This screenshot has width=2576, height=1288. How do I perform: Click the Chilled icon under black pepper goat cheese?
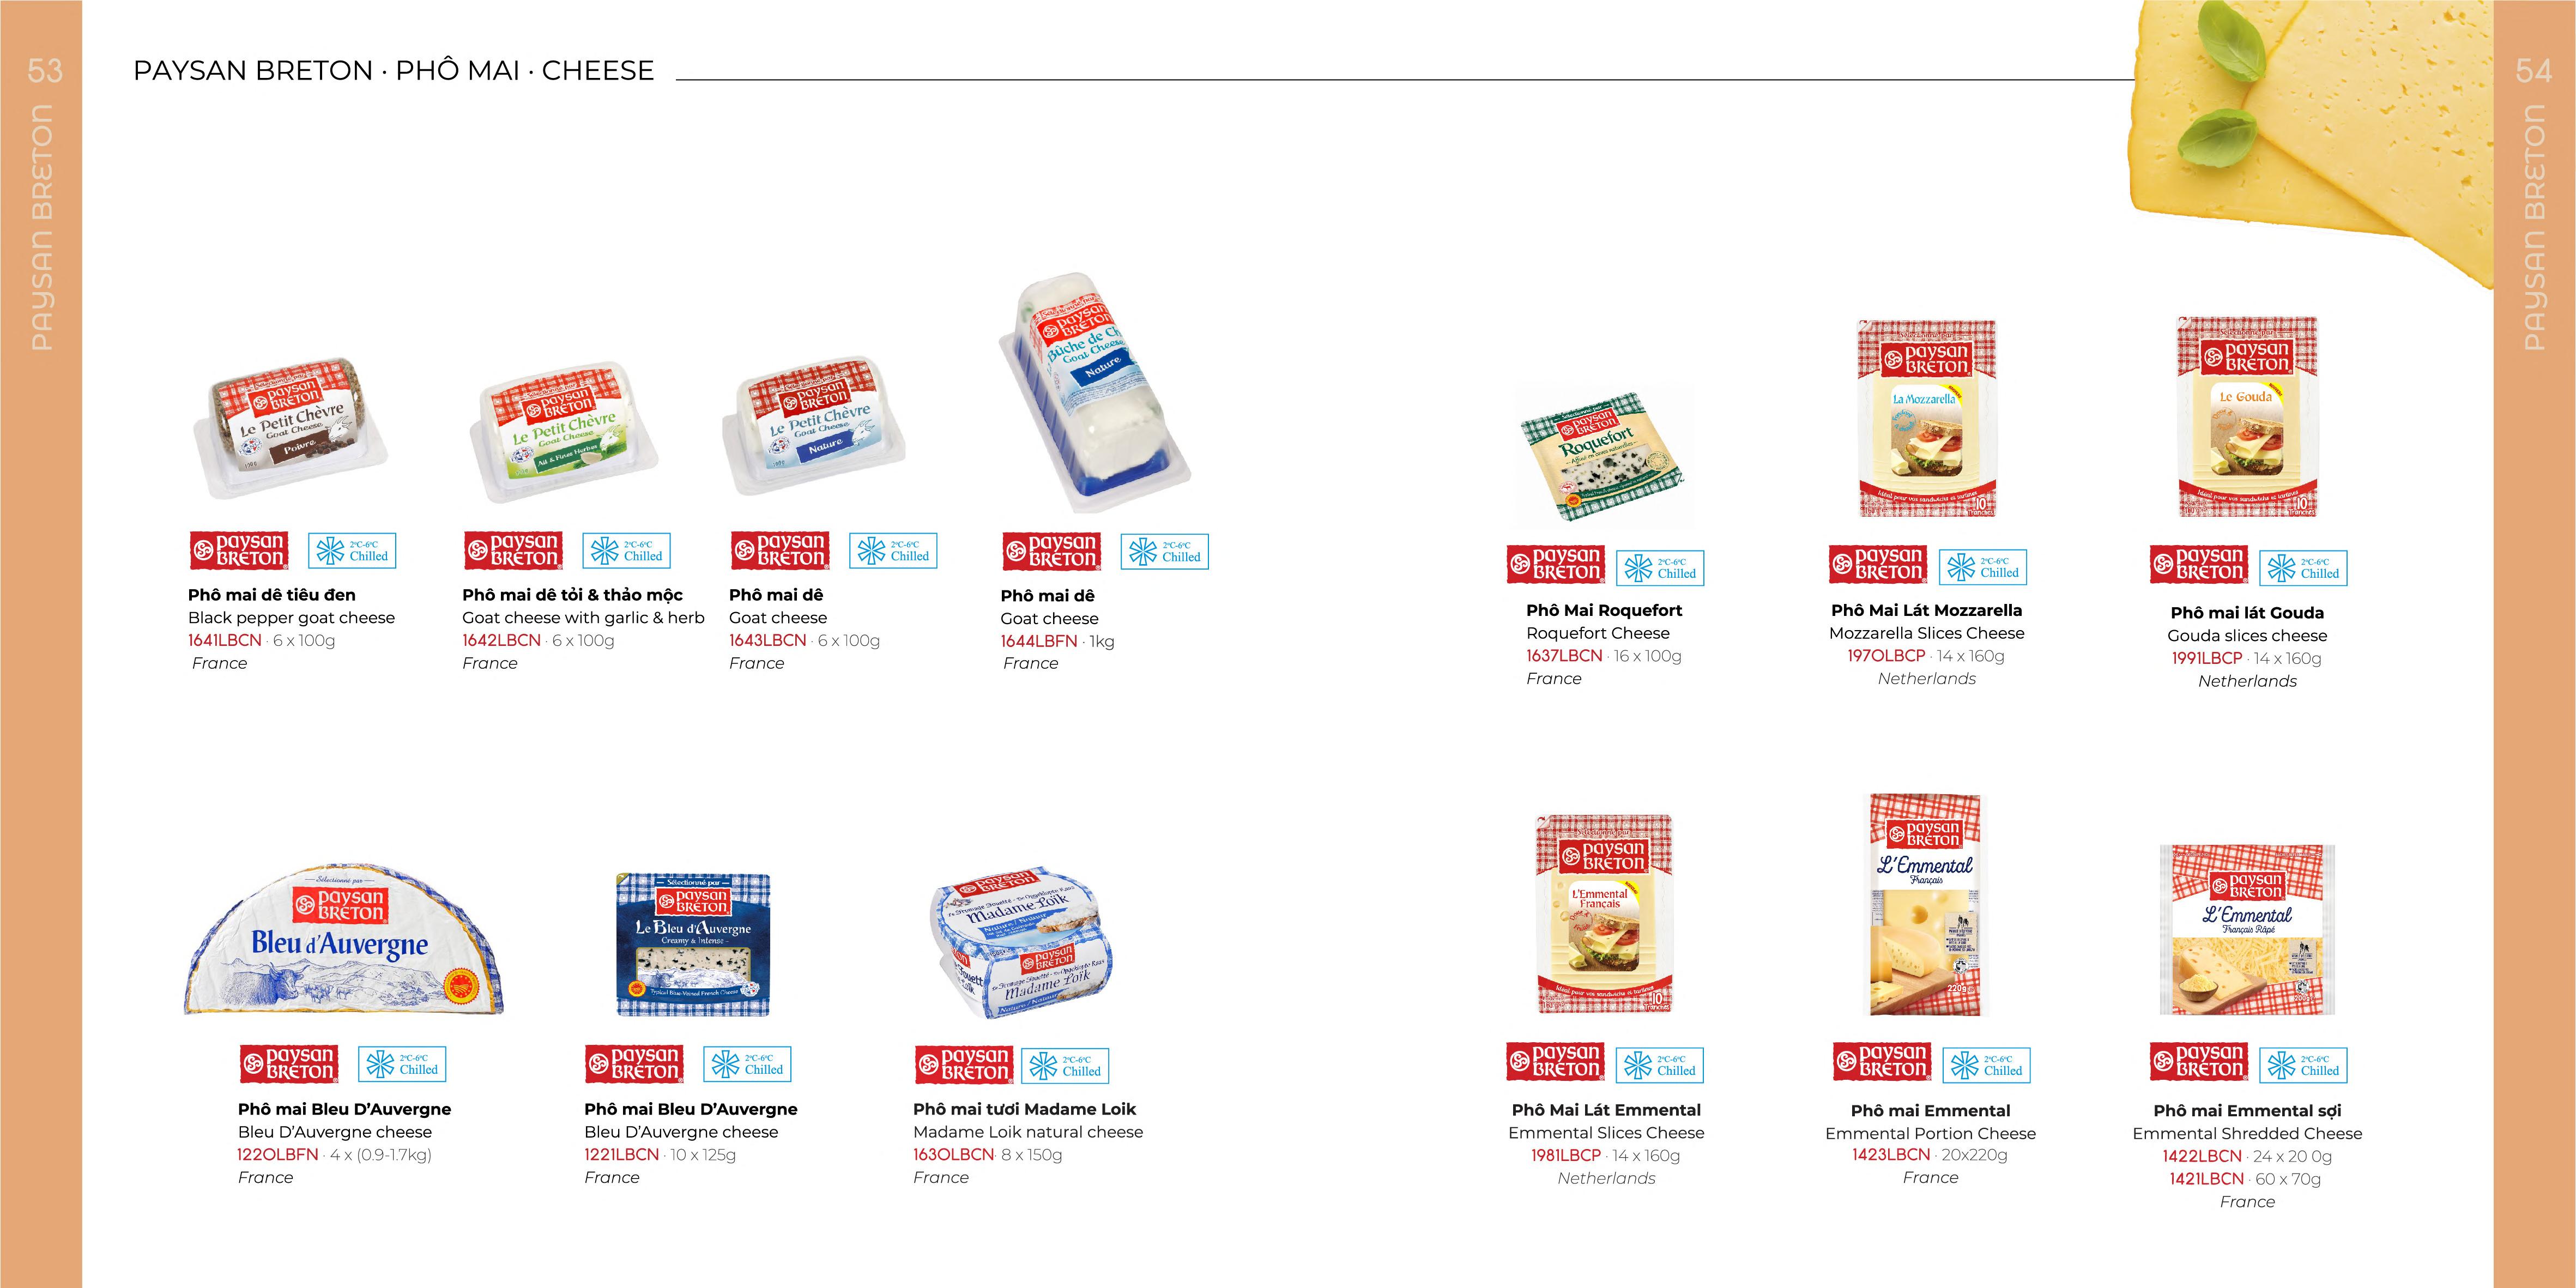point(352,551)
